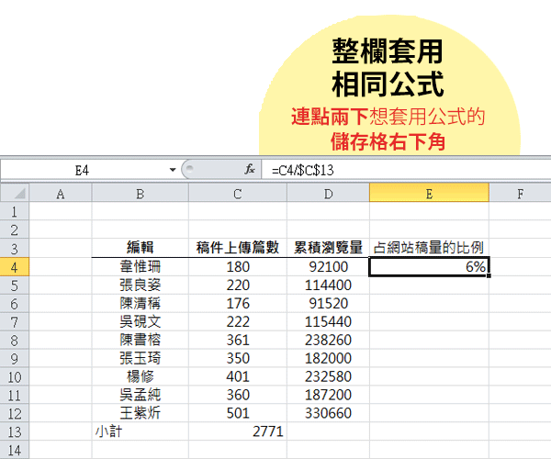Select name cell 陳清稱
The height and width of the screenshot is (459, 551).
pos(141,304)
